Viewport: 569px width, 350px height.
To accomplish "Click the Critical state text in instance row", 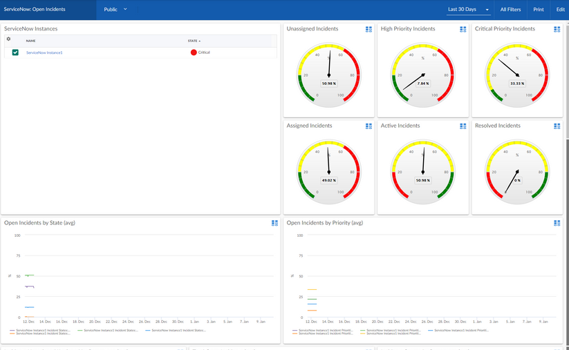I will point(204,52).
